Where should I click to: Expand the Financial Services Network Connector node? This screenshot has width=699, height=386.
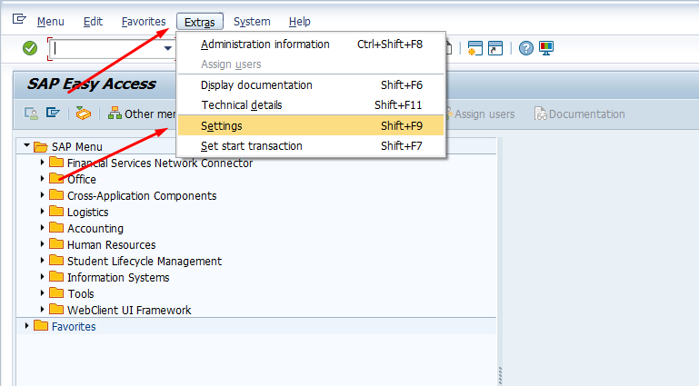click(43, 162)
